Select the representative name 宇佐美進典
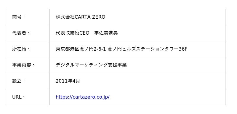The width and height of the screenshot is (237, 114). pos(106,33)
